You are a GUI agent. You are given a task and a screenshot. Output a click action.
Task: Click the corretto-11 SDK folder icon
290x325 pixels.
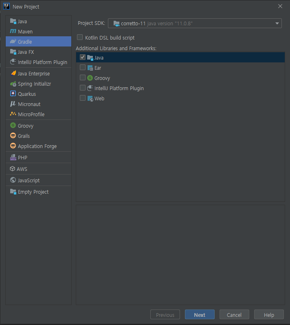pyautogui.click(x=116, y=23)
